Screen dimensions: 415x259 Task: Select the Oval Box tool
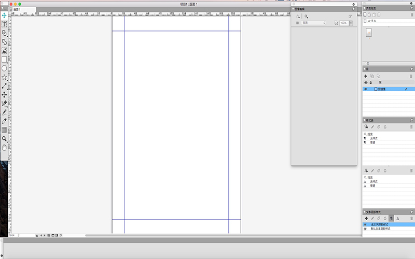(x=4, y=68)
